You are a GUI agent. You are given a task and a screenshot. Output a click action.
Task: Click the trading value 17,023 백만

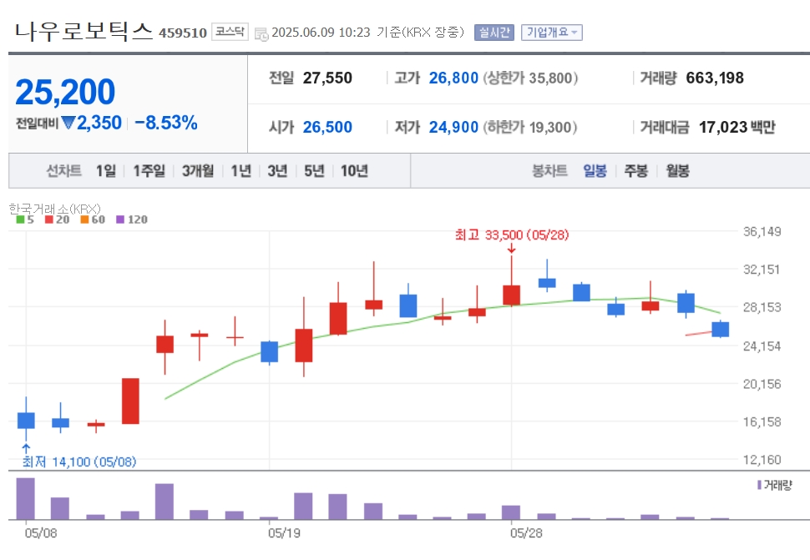click(737, 127)
